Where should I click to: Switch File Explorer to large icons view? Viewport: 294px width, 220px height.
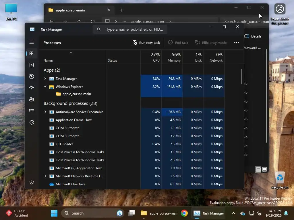[264, 170]
